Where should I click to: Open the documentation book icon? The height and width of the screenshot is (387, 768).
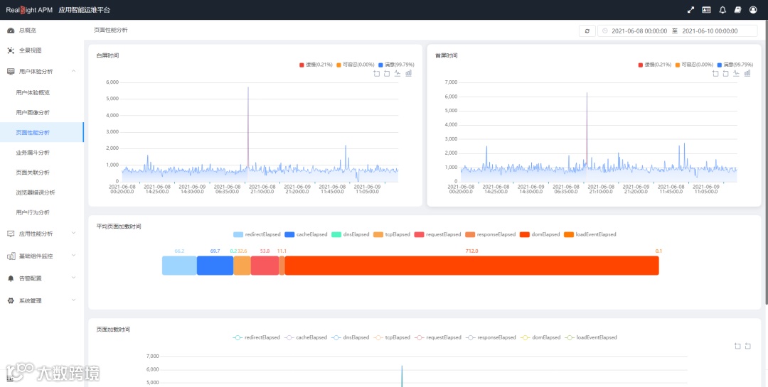pos(737,10)
